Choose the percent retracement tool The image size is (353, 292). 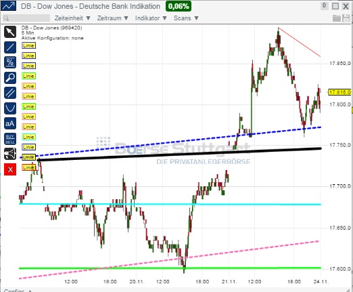(x=10, y=62)
